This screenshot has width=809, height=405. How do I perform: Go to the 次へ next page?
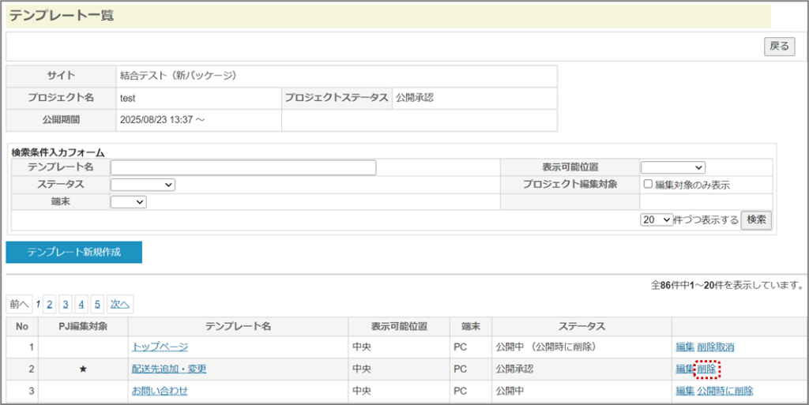pyautogui.click(x=120, y=304)
